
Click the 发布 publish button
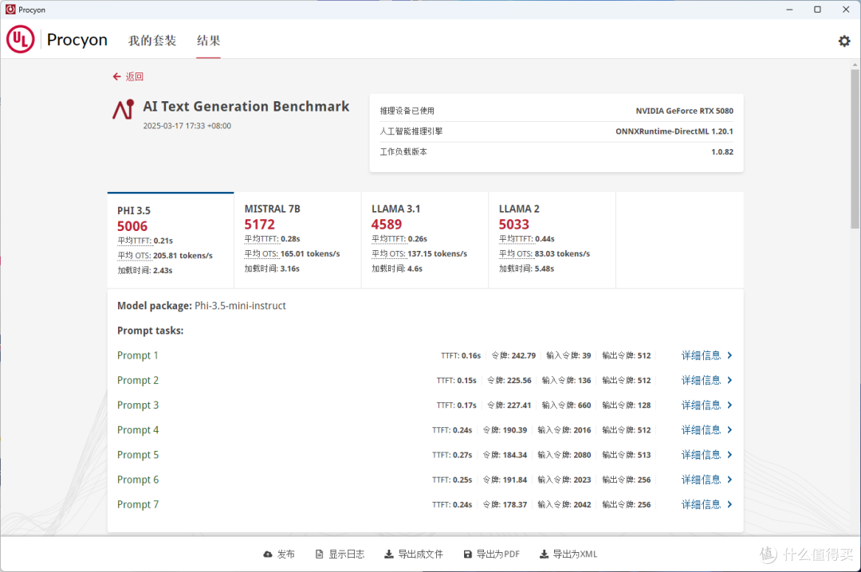(x=279, y=554)
